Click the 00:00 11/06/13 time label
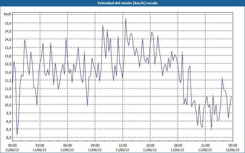245x153 pixels. [x=12, y=147]
